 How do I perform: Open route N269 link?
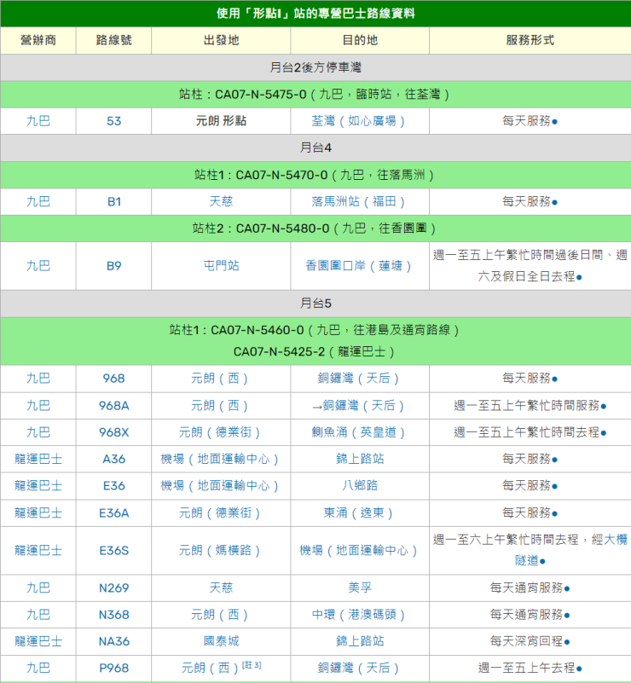coord(113,588)
